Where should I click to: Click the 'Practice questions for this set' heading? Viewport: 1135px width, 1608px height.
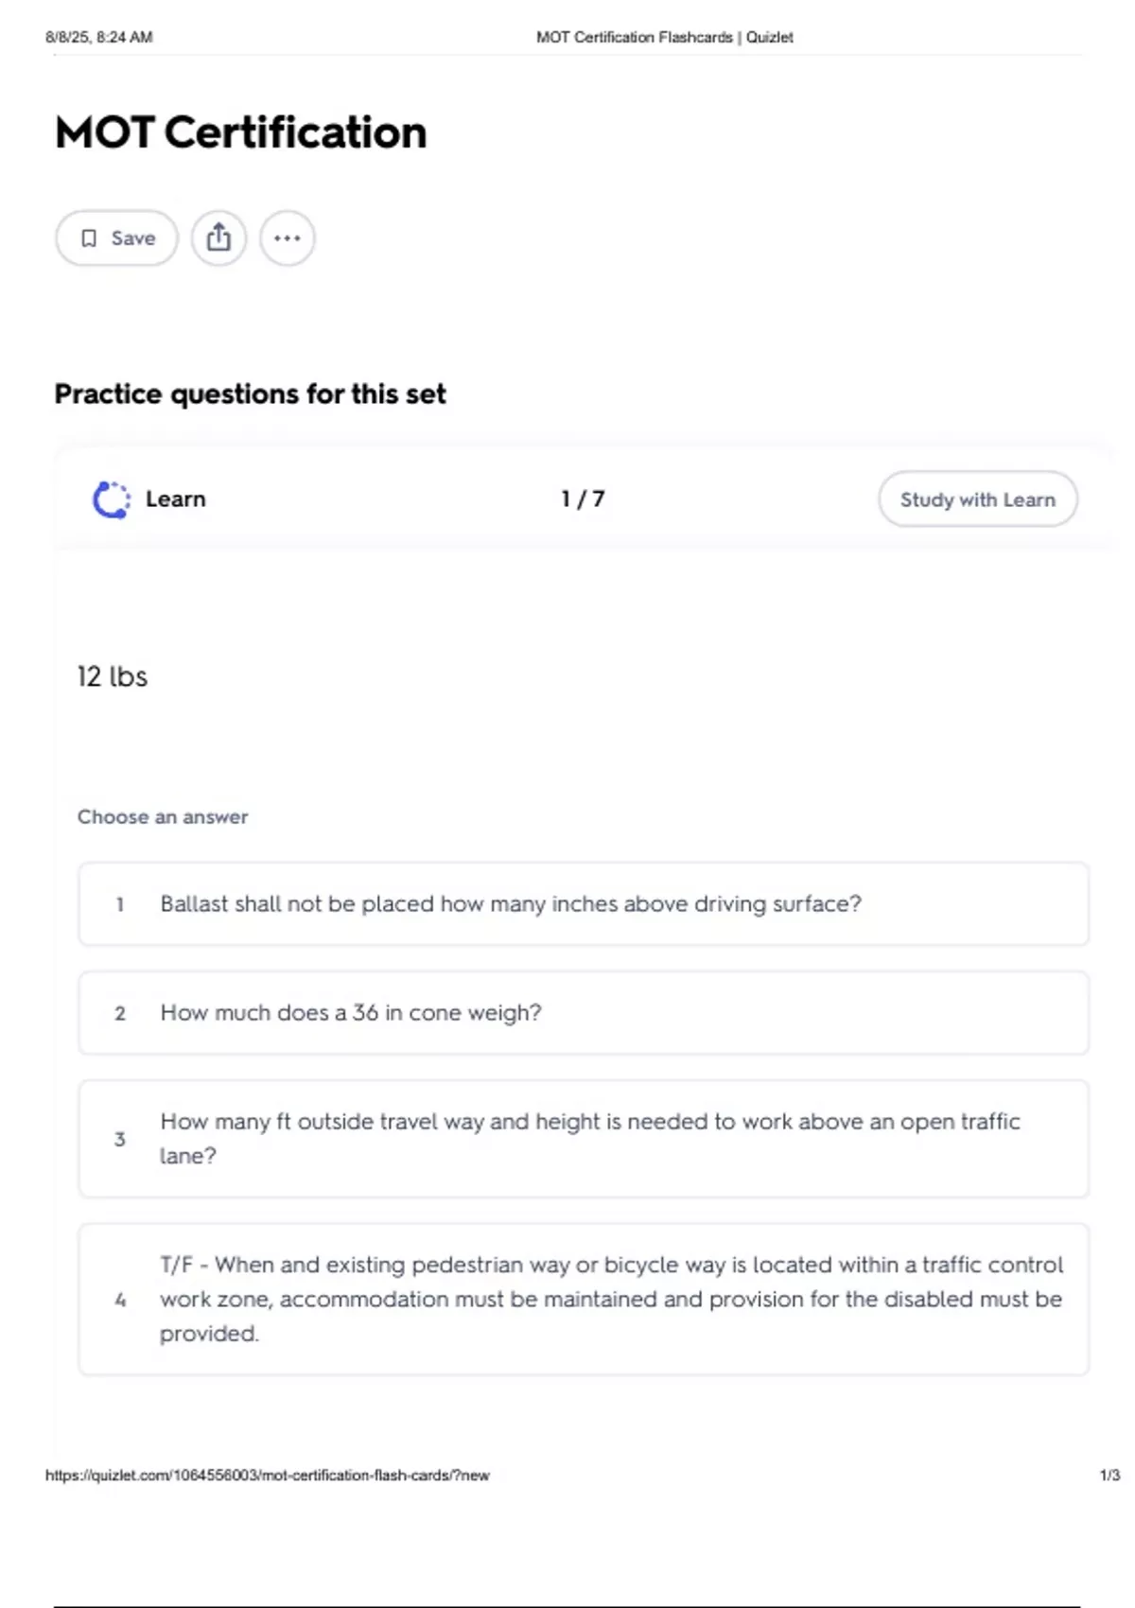tap(250, 394)
